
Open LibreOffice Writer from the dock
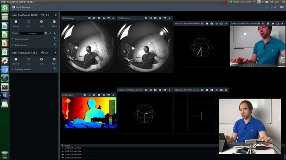[x=5, y=26]
